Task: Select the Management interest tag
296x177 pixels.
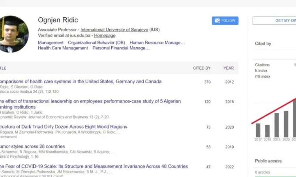Action: pos(51,43)
